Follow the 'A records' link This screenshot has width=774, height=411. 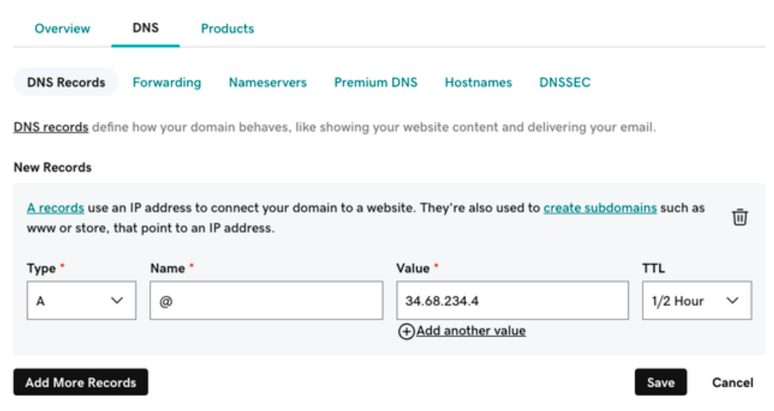(55, 208)
